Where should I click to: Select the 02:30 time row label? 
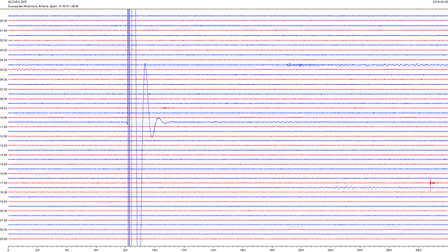(4, 41)
